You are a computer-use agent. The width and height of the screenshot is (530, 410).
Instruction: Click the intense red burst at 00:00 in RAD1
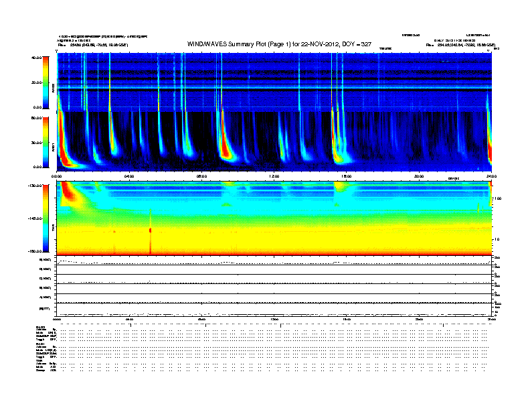[64, 145]
